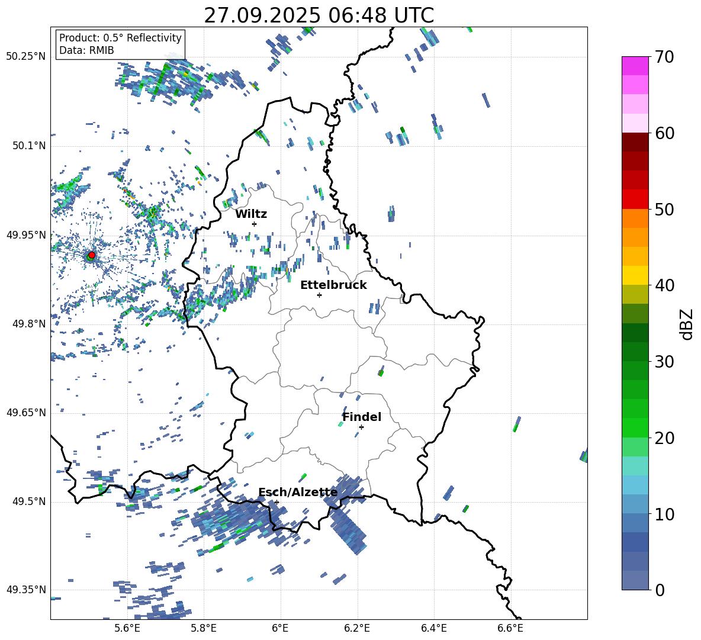Click the 5.8°E longitude label
Image resolution: width=701 pixels, height=640 pixels.
coord(204,628)
